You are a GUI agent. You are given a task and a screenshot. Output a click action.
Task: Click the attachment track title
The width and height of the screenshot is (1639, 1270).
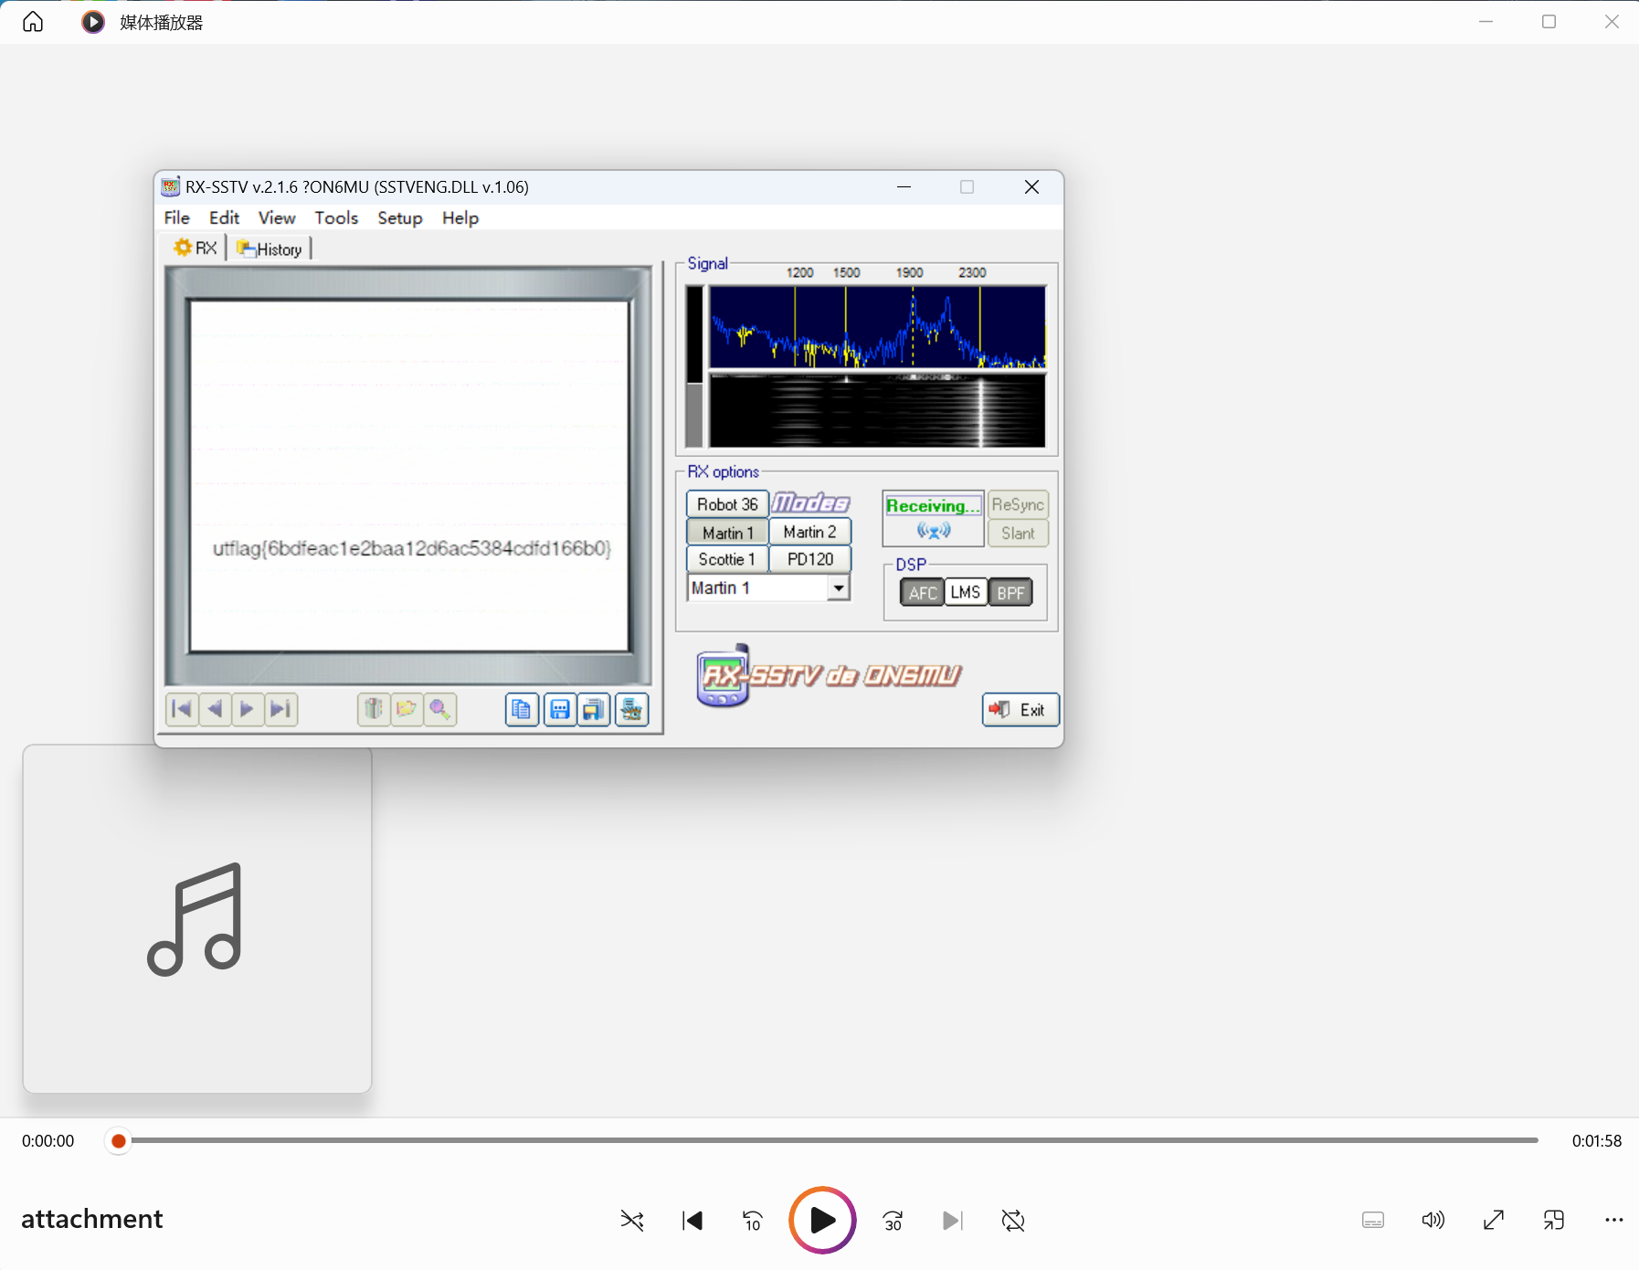click(92, 1219)
